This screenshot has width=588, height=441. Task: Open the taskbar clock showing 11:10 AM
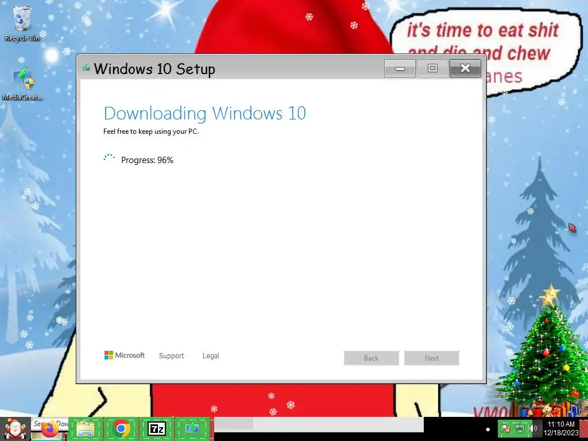tap(561, 428)
